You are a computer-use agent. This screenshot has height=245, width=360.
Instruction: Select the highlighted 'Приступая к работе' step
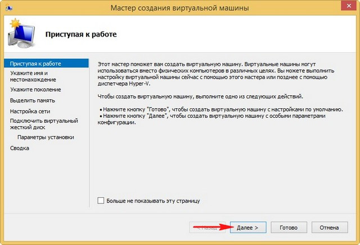(46, 63)
